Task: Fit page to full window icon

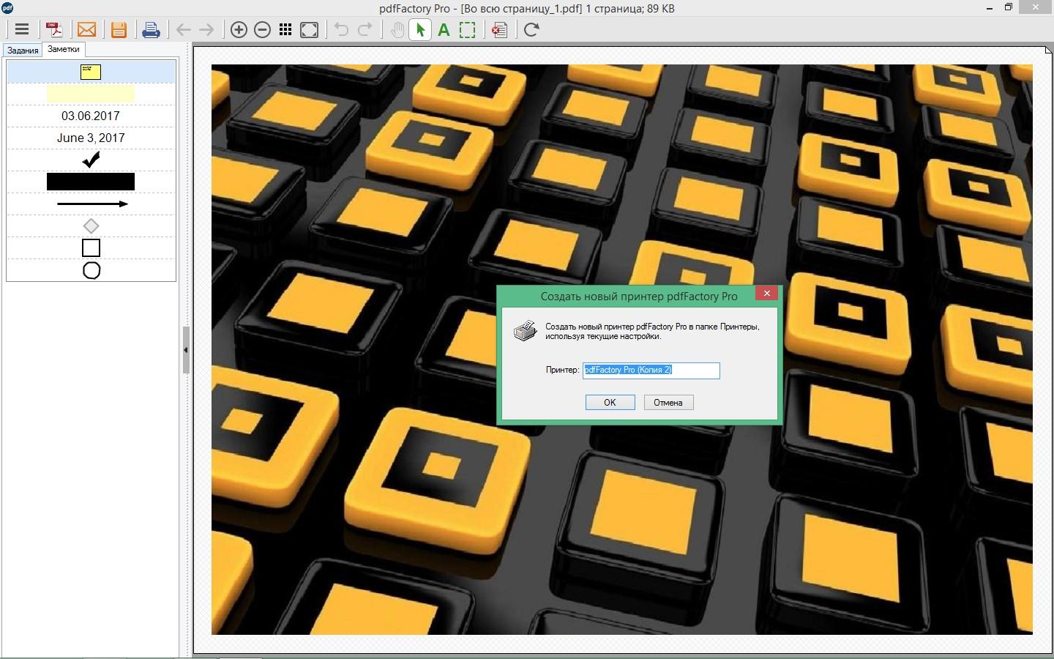Action: 310,30
